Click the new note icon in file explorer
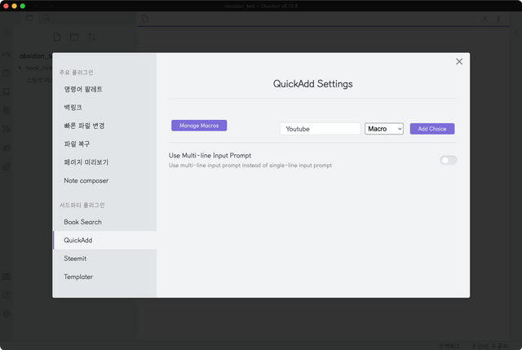This screenshot has height=350, width=522. coord(57,37)
